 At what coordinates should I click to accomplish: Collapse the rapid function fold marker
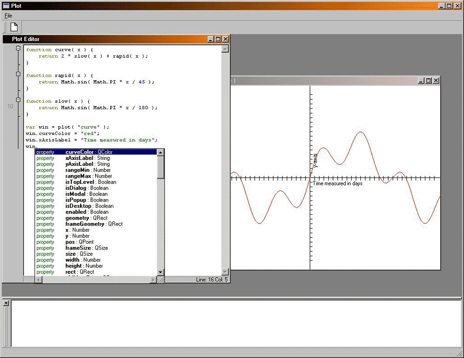18,74
